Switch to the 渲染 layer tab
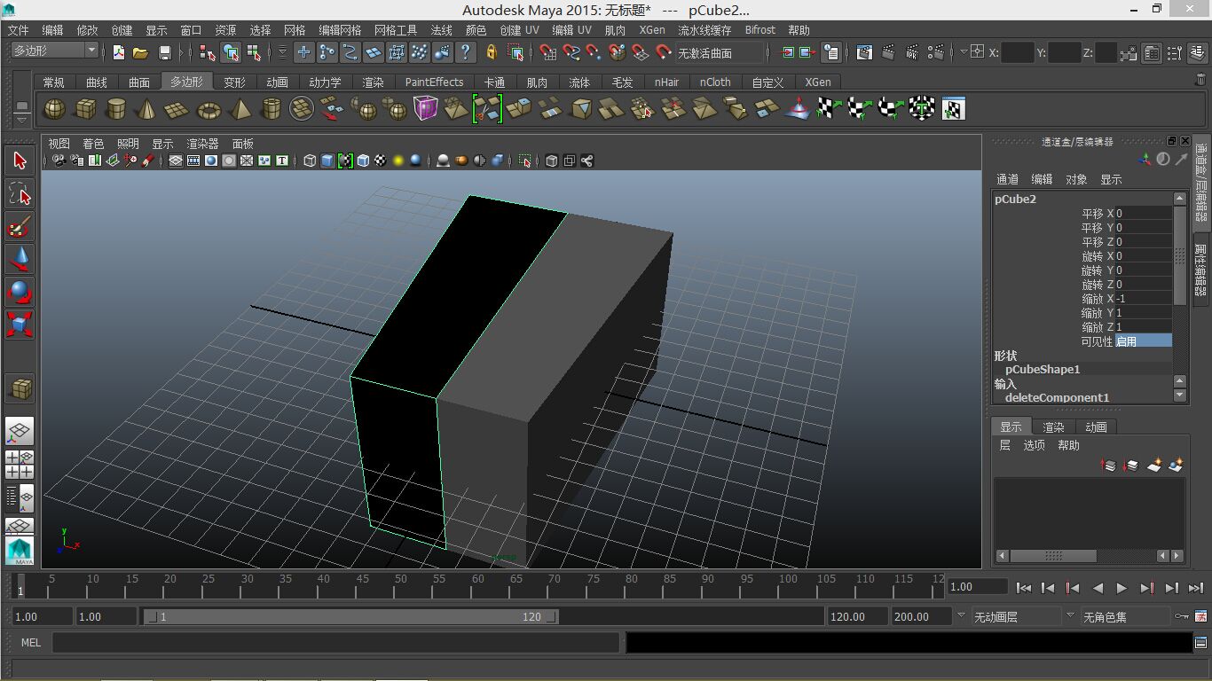The height and width of the screenshot is (681, 1212). [x=1053, y=427]
